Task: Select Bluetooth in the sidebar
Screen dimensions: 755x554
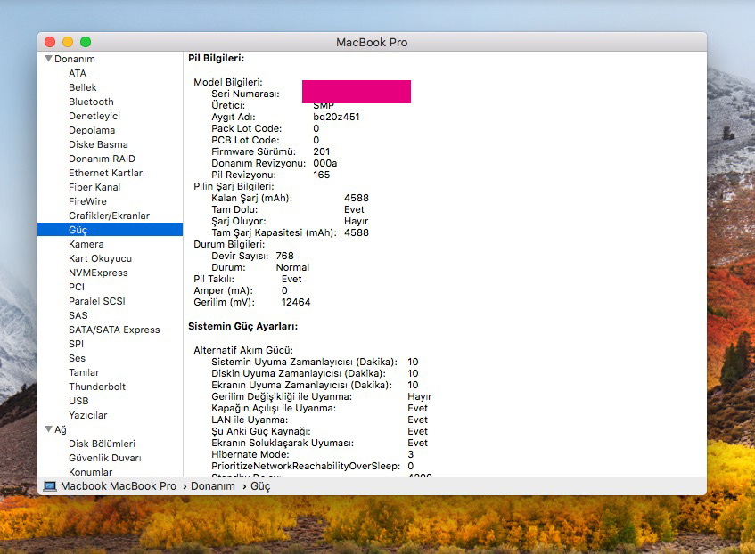Action: coord(92,102)
